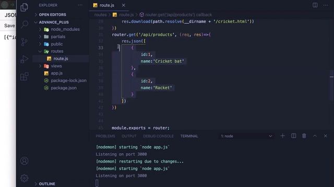Create a new terminal with plus icon
This screenshot has width=334, height=187.
283,136
